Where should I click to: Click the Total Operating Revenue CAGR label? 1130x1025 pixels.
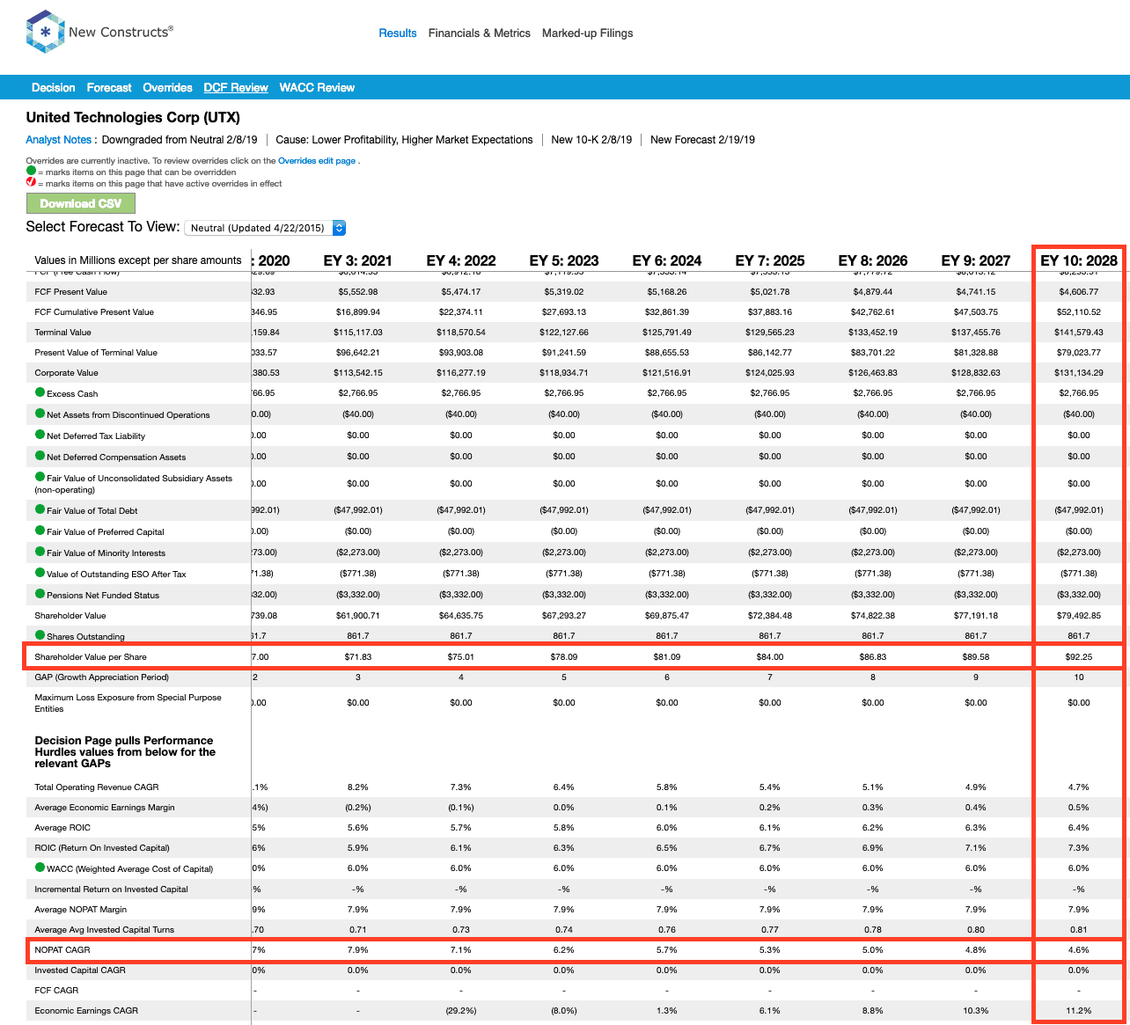pos(97,787)
